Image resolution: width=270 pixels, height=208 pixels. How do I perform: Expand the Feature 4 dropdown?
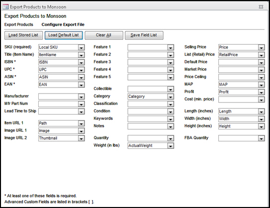click(x=171, y=70)
